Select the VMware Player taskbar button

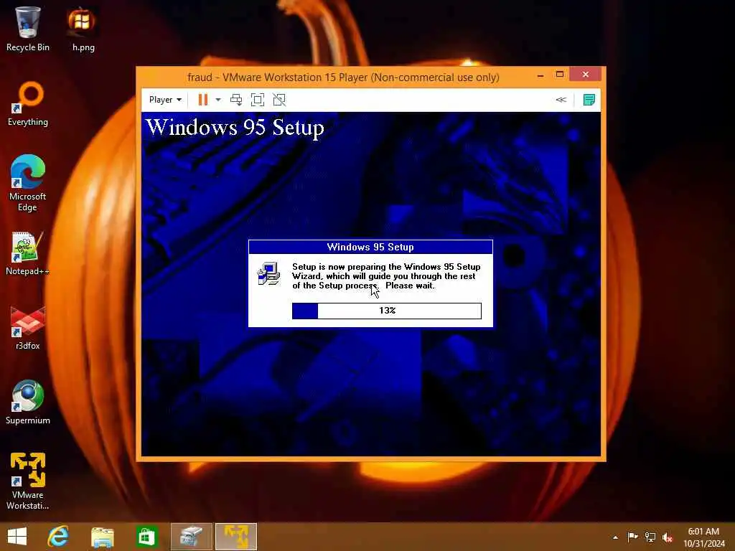235,537
